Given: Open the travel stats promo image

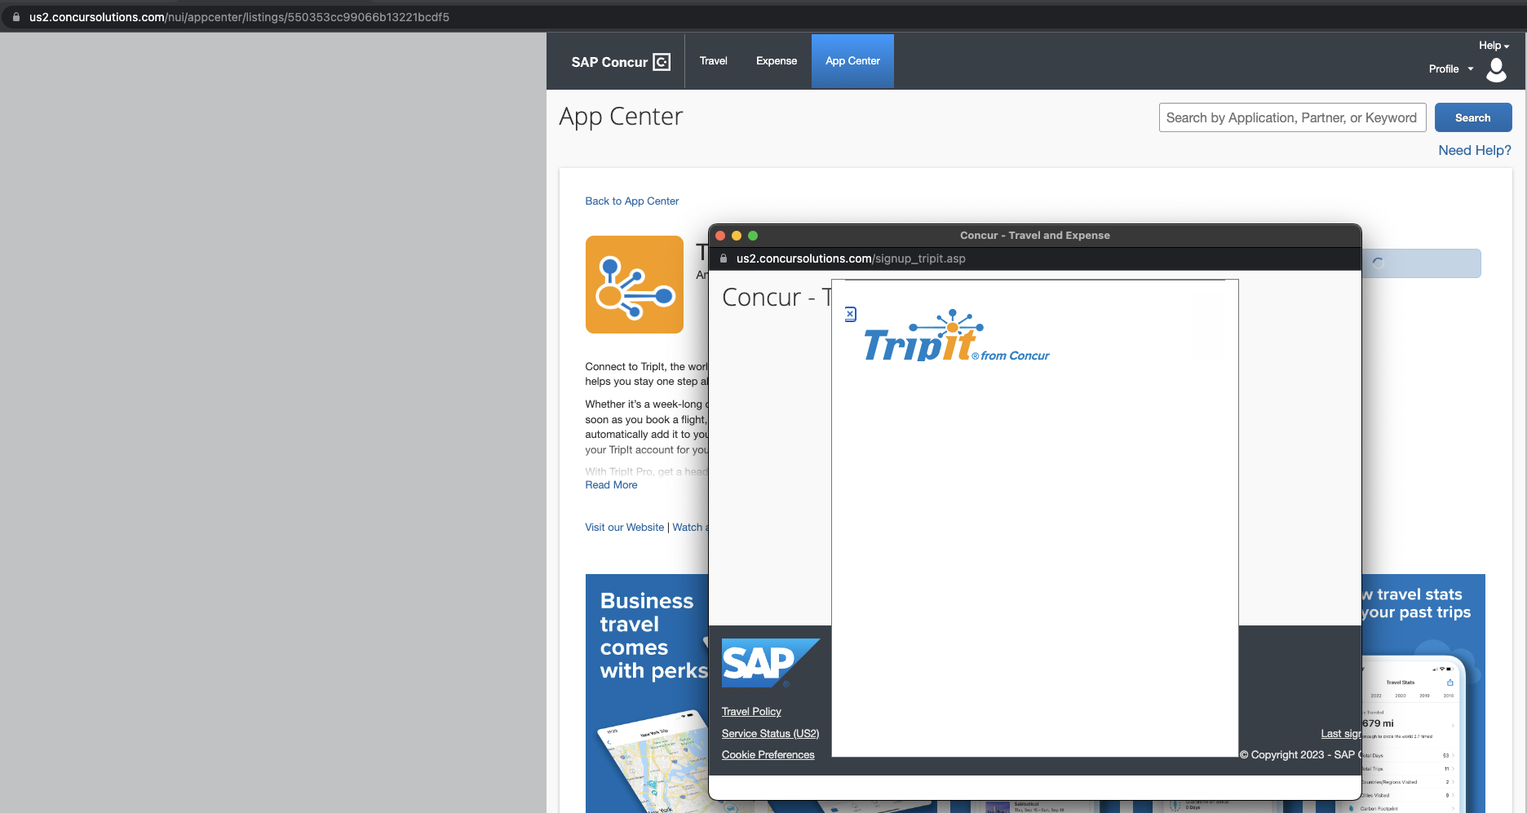Looking at the screenshot, I should point(1423,693).
